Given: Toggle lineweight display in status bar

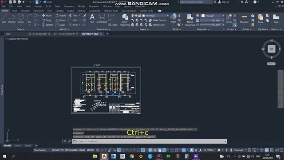Looking at the screenshot, I should coord(150,150).
